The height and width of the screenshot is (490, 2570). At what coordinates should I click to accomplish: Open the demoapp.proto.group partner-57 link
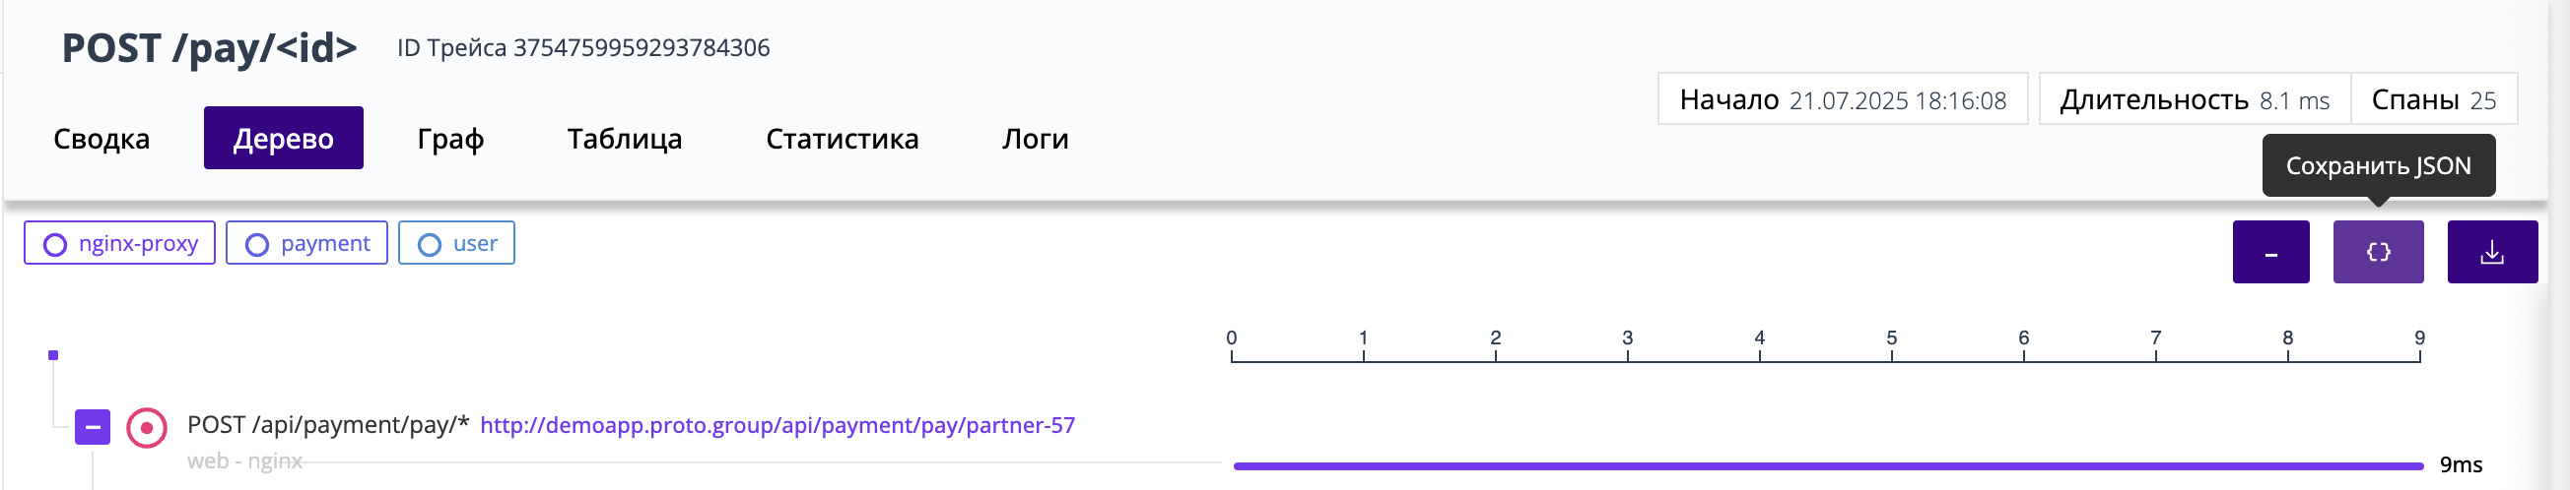778,425
